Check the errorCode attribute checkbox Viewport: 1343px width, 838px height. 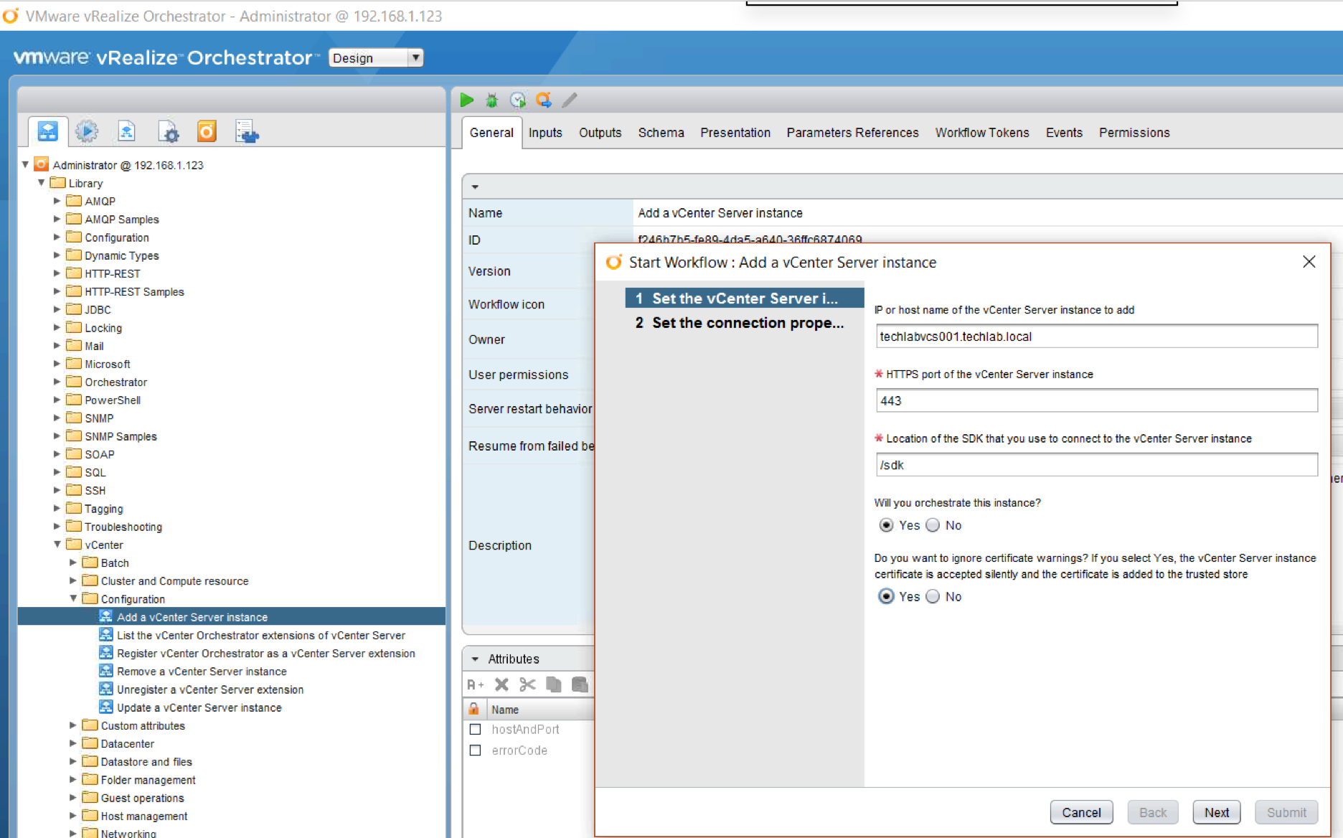(475, 750)
